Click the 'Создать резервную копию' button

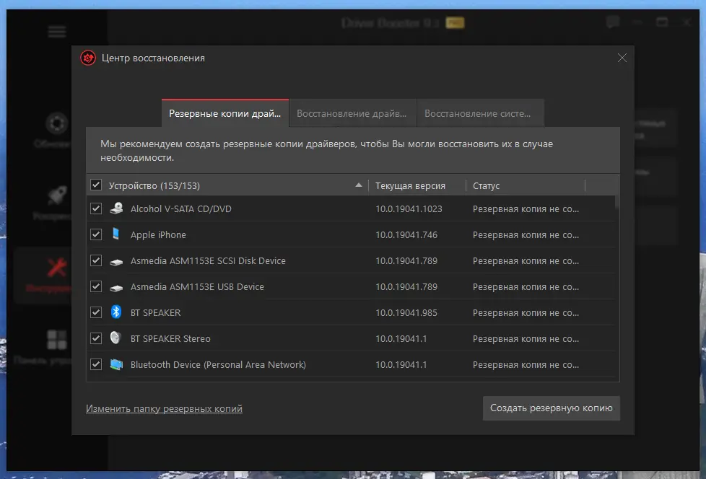click(551, 408)
